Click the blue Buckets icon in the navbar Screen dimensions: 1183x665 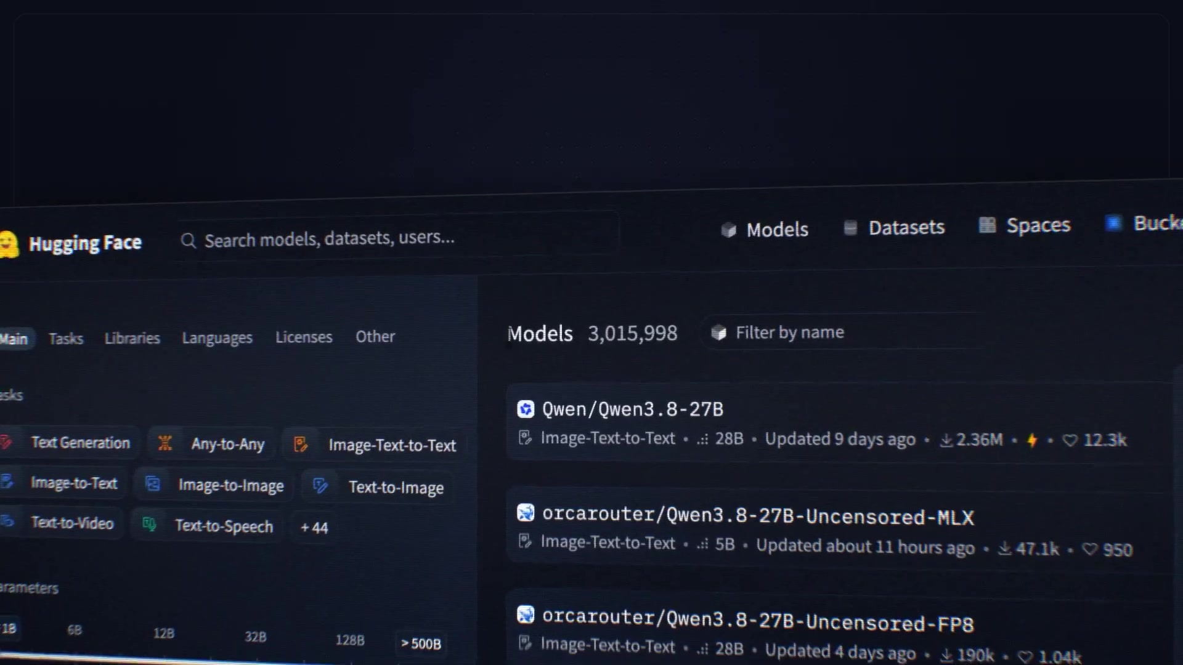coord(1113,223)
